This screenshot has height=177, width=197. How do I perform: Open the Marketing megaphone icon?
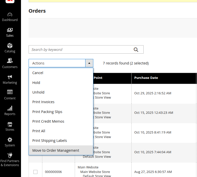click(x=10, y=77)
